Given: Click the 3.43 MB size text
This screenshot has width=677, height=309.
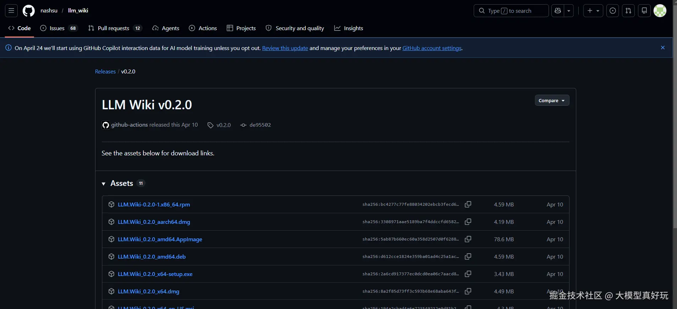Looking at the screenshot, I should [504, 274].
